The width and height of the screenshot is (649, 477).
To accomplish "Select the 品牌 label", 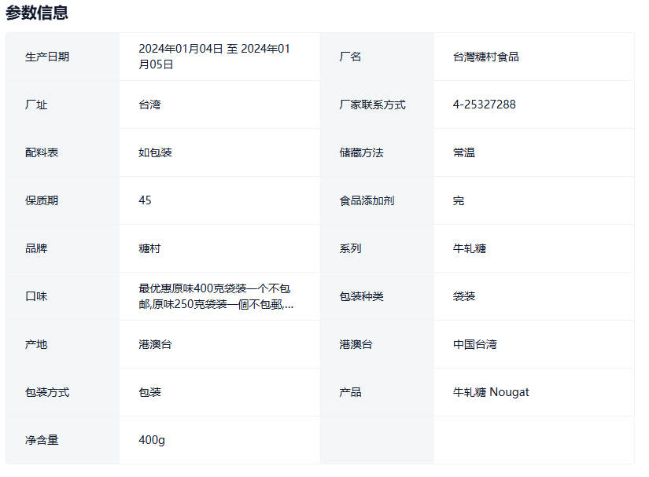I will point(36,248).
